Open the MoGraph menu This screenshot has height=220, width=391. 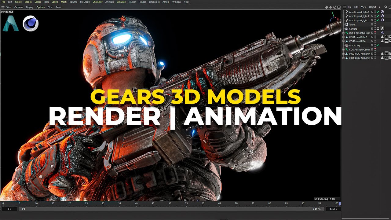[x=85, y=2]
